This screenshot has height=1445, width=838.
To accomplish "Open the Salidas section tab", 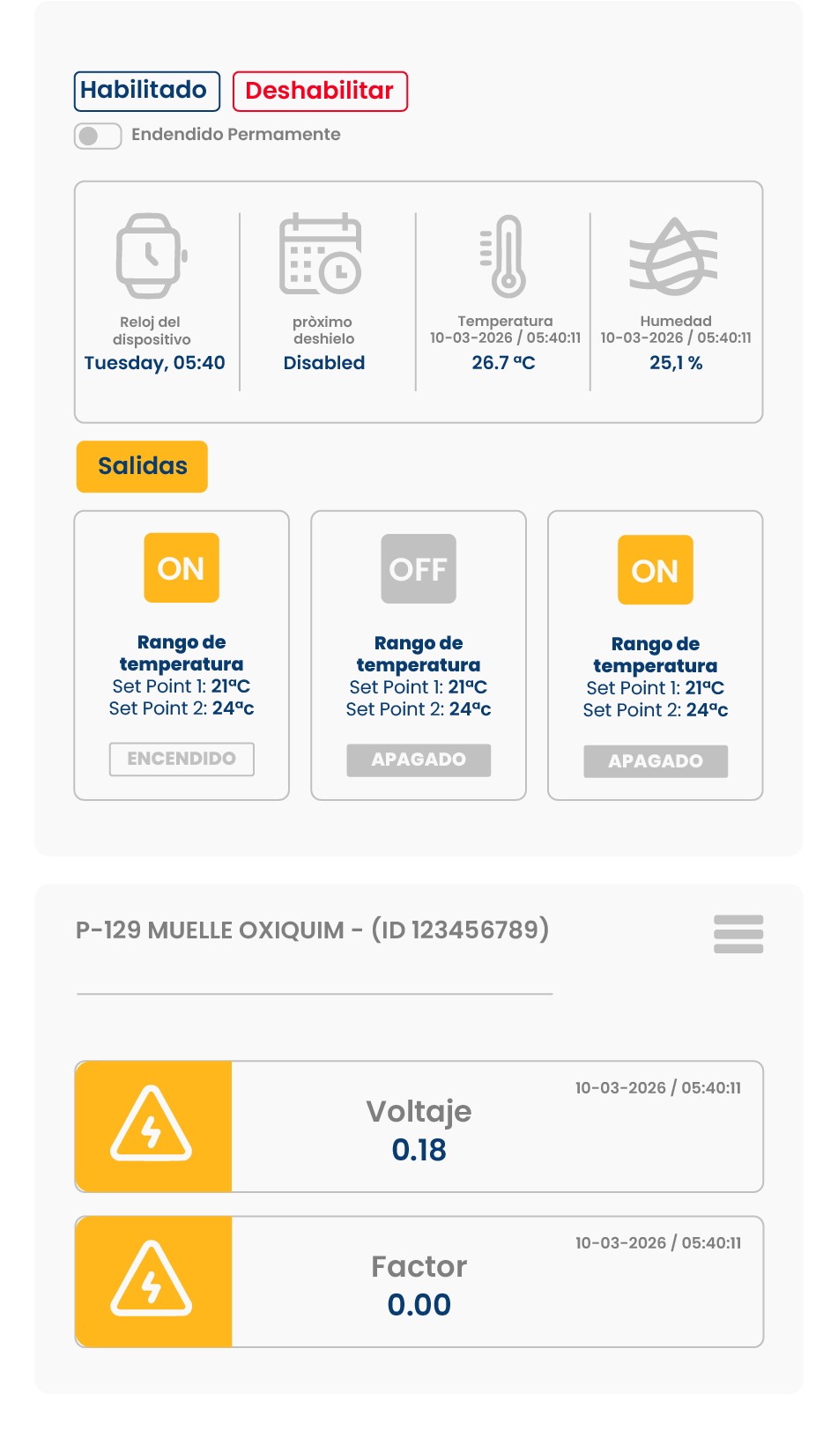I will (x=142, y=466).
